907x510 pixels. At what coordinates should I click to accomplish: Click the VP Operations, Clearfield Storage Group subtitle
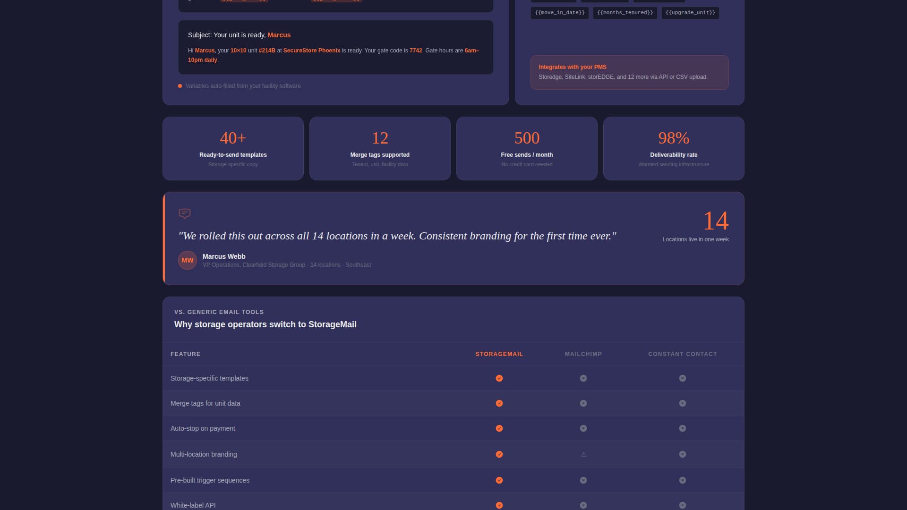pyautogui.click(x=287, y=265)
